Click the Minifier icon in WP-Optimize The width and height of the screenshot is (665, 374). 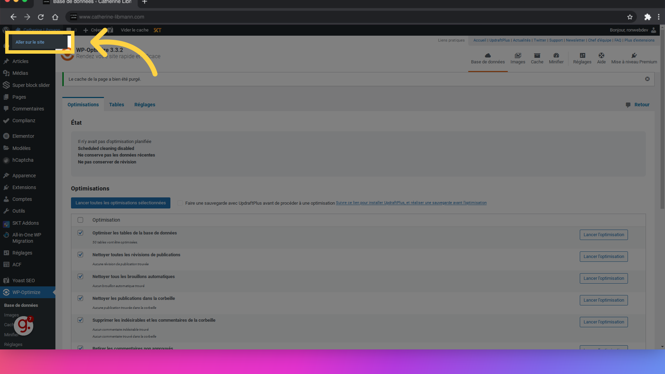(556, 55)
